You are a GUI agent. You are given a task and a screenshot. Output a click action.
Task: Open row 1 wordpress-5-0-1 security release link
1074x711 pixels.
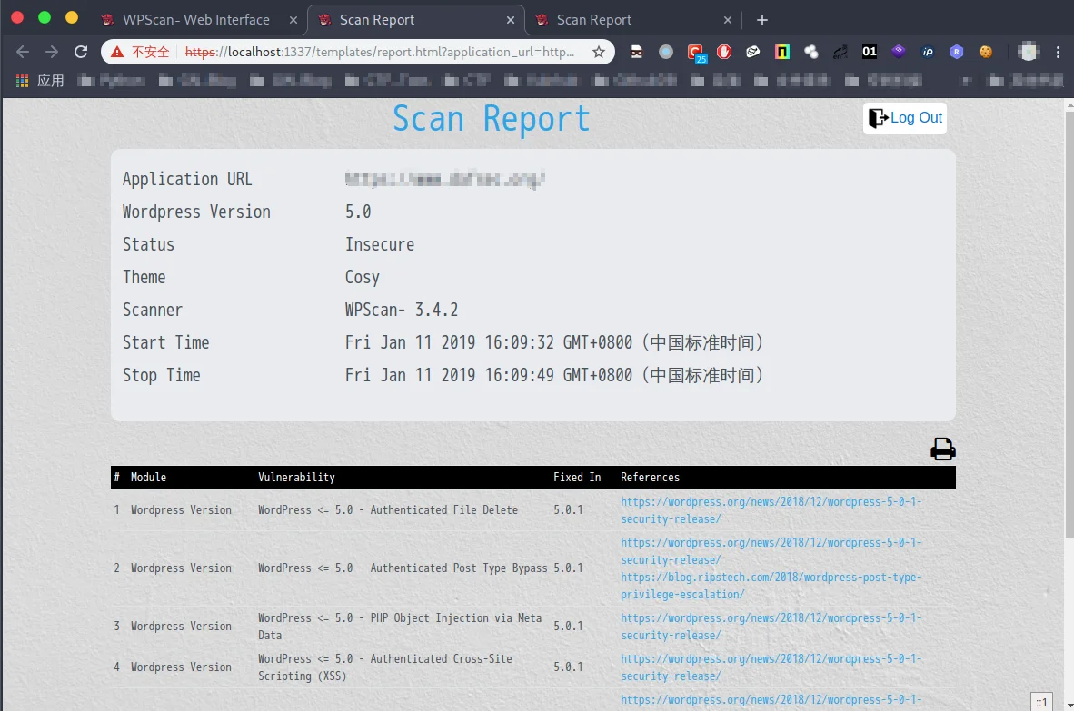point(771,510)
